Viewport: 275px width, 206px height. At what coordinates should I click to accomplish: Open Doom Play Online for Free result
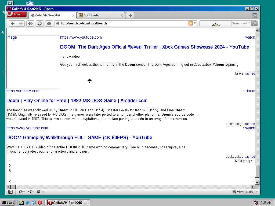77,101
